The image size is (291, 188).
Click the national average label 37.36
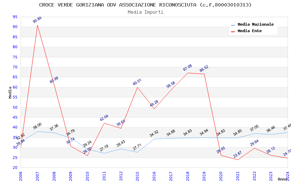point(54,127)
